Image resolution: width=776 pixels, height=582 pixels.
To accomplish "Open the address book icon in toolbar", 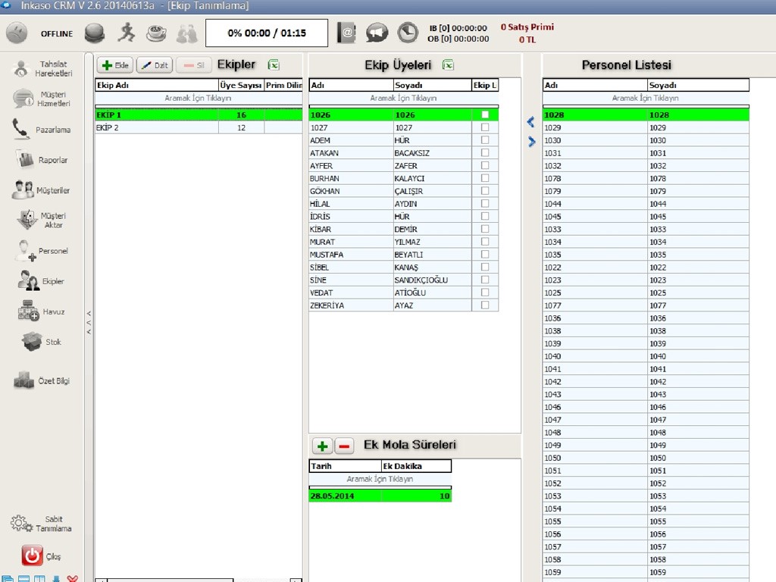I will pyautogui.click(x=346, y=33).
